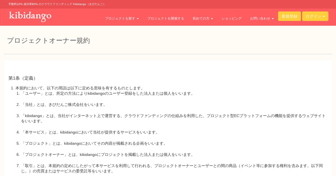Click the 「取引」 definition paragraph

[172, 168]
